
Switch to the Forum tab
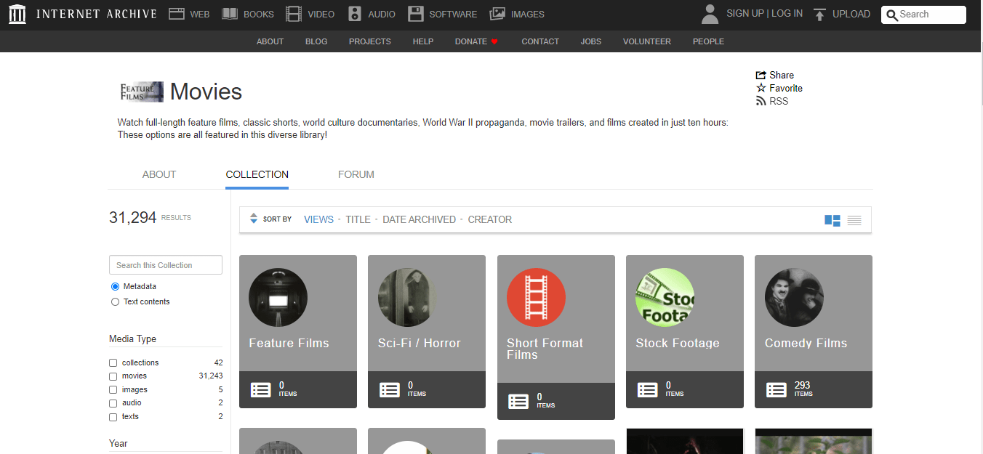click(x=356, y=174)
